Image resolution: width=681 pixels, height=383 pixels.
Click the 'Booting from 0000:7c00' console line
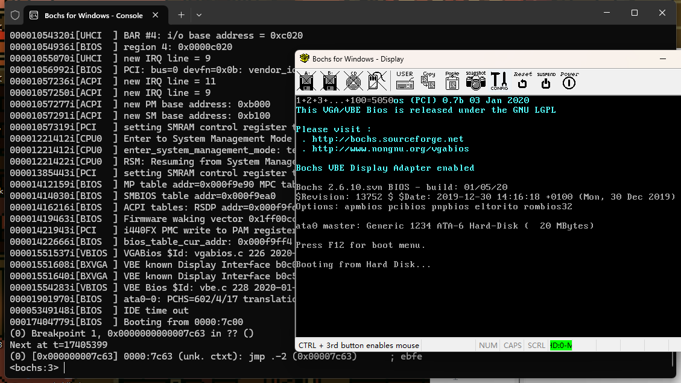coord(127,321)
